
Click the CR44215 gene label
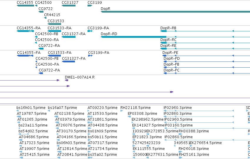click(52, 15)
